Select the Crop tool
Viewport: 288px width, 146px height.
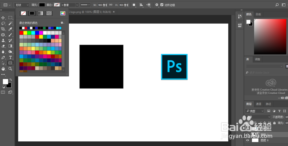(x=3, y=29)
